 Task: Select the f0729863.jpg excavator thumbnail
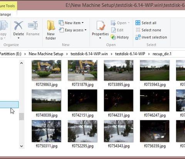click(46, 70)
